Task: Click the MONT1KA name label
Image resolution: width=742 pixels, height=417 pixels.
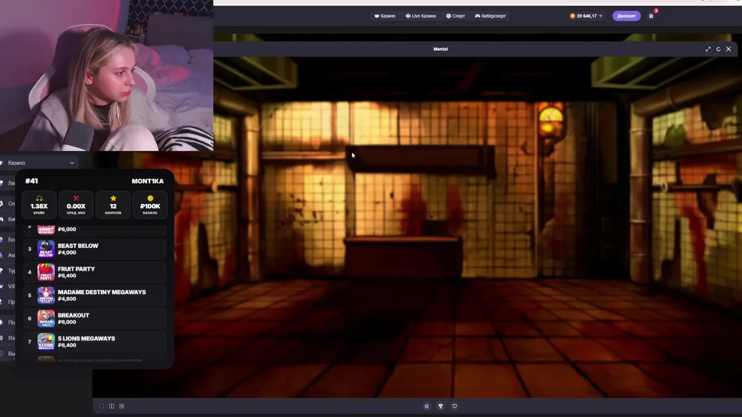Action: 148,181
